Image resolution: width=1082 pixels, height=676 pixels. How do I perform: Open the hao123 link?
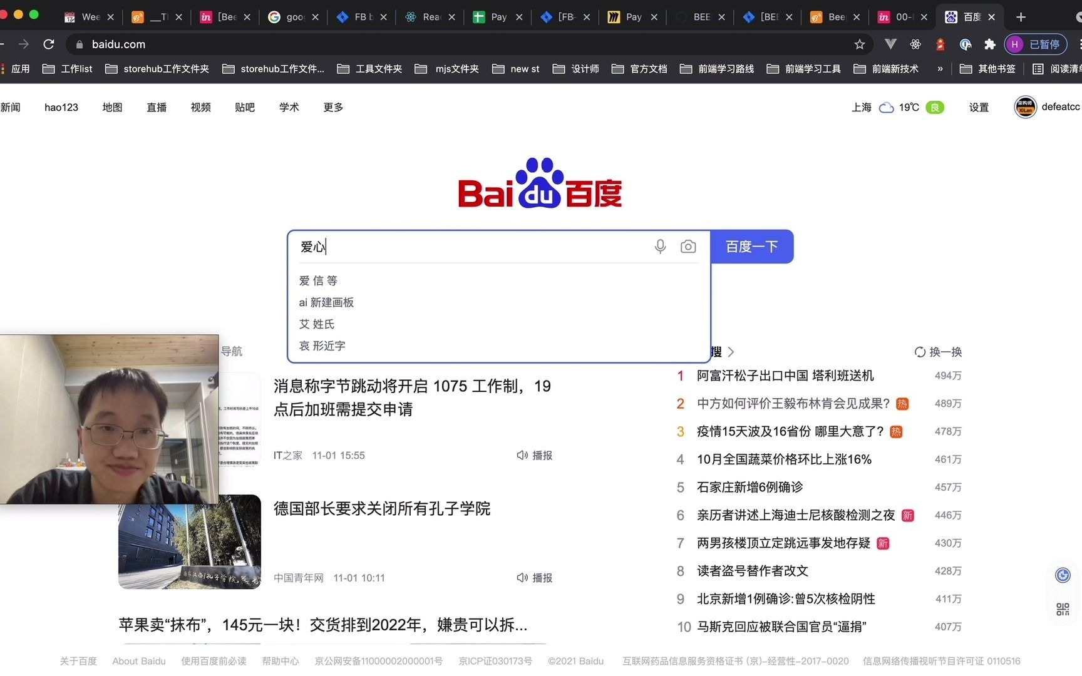[61, 107]
